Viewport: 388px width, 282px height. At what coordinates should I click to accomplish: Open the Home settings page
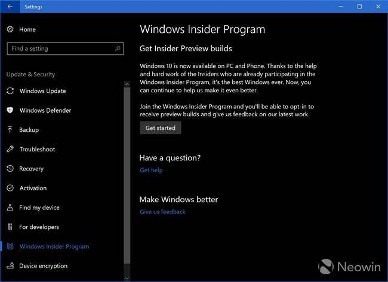click(x=27, y=29)
